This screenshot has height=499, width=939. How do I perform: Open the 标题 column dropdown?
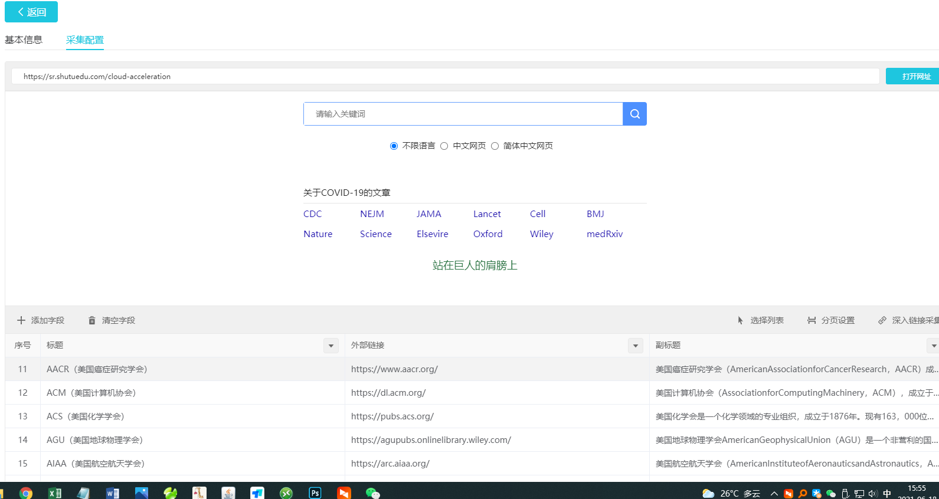coord(331,346)
